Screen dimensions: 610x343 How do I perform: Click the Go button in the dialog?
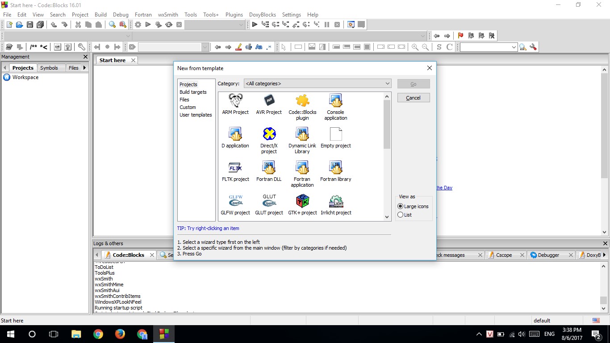(414, 84)
